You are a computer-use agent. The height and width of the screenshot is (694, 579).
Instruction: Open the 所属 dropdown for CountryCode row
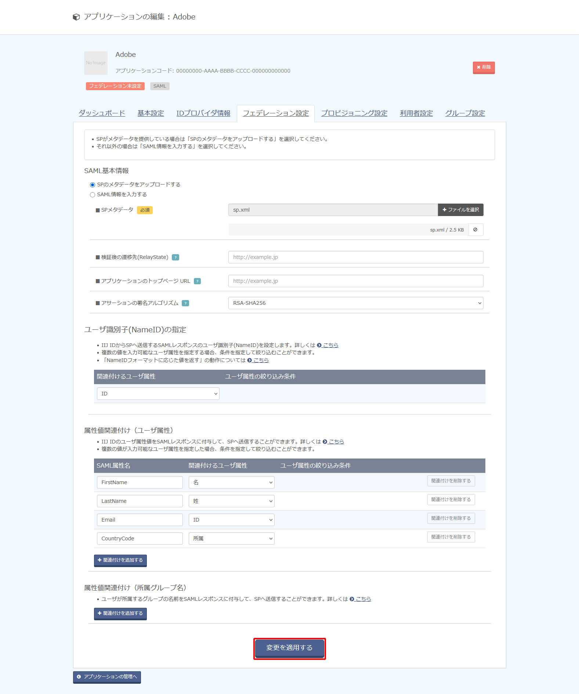click(231, 538)
